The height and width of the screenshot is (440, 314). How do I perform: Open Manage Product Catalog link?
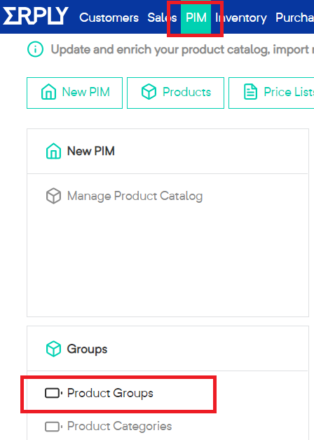pos(135,196)
